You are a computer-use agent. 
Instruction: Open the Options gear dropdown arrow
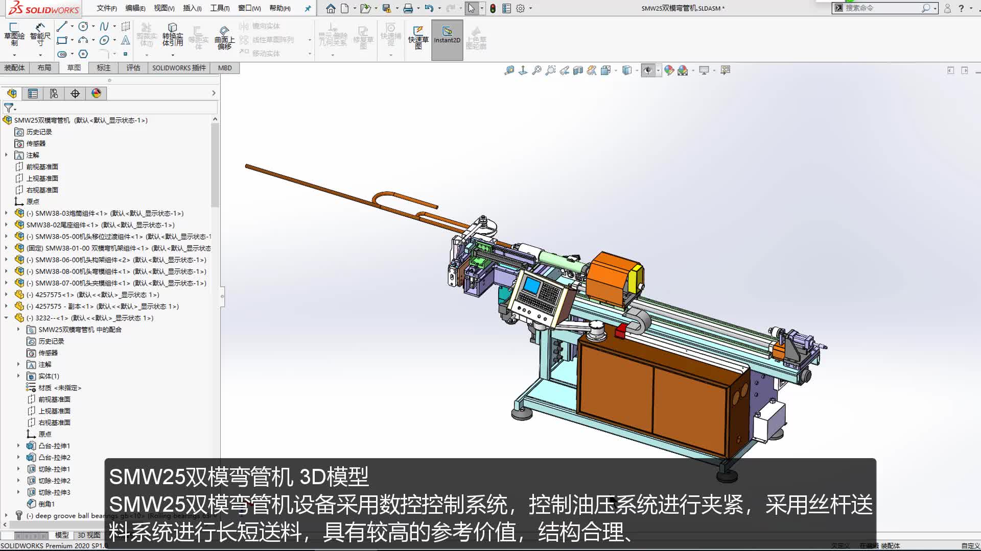click(530, 9)
